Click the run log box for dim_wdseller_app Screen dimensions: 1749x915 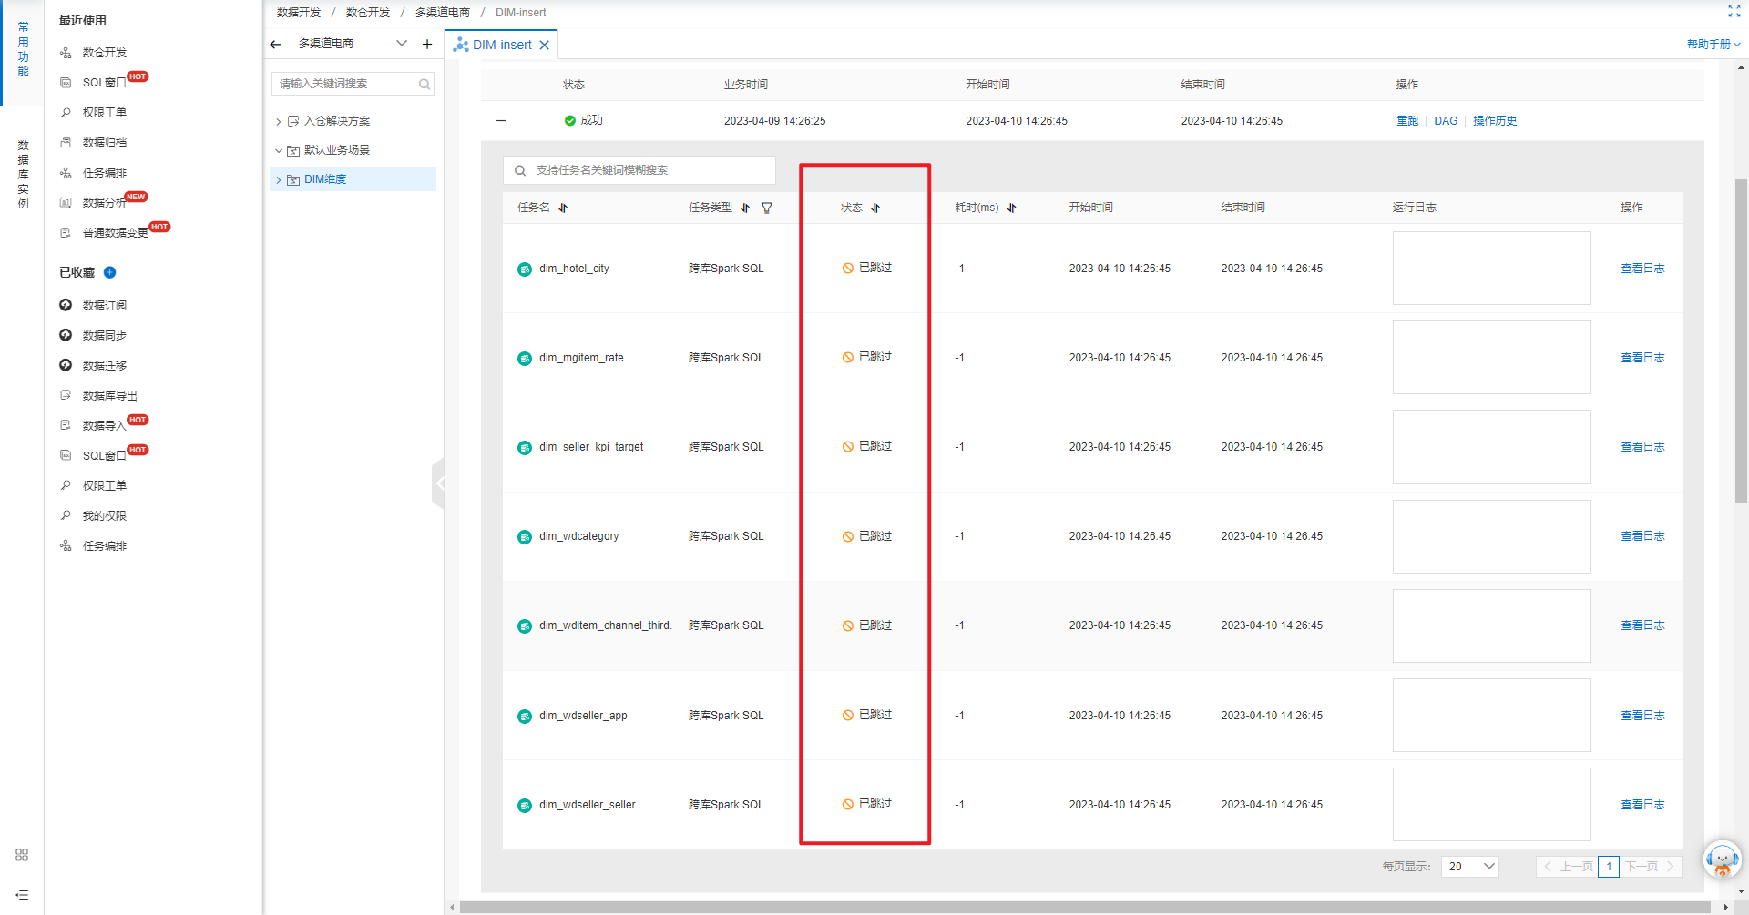[1491, 716]
